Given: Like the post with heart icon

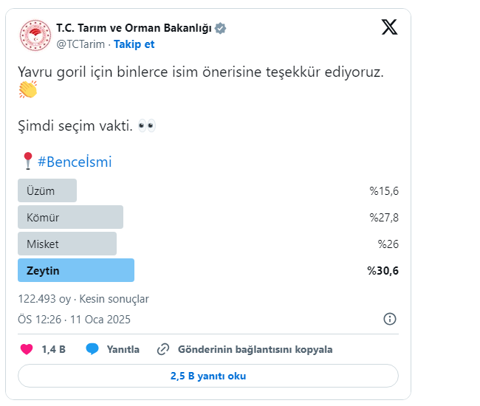Looking at the screenshot, I should coord(27,349).
